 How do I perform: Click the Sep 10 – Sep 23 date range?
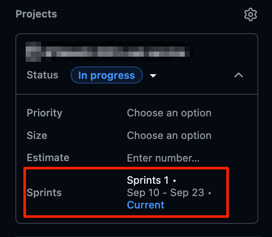click(x=166, y=193)
